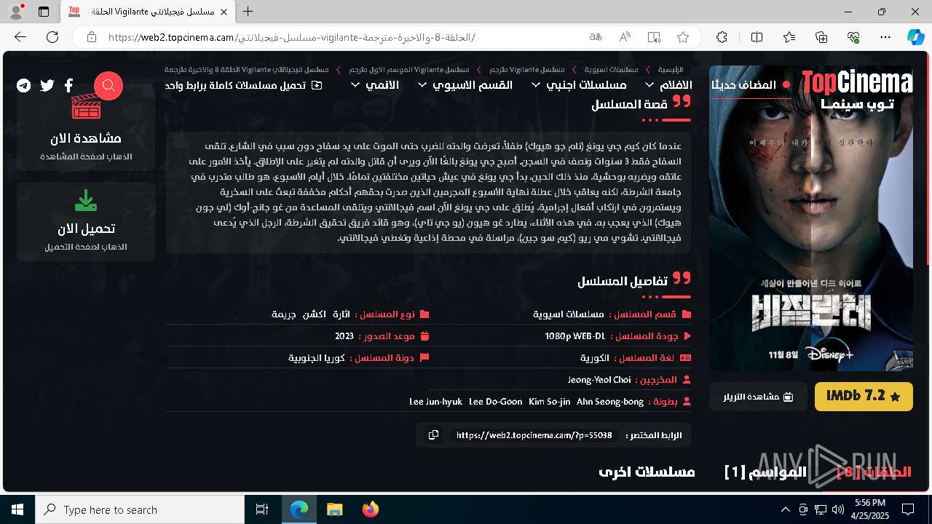
Task: Open notification center icon
Action: [908, 509]
